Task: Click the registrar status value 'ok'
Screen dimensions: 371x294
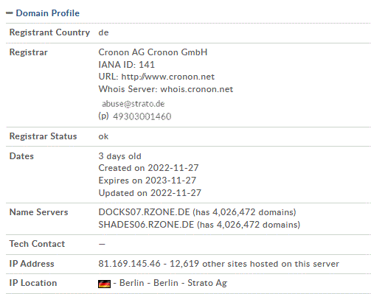Action: (103, 136)
